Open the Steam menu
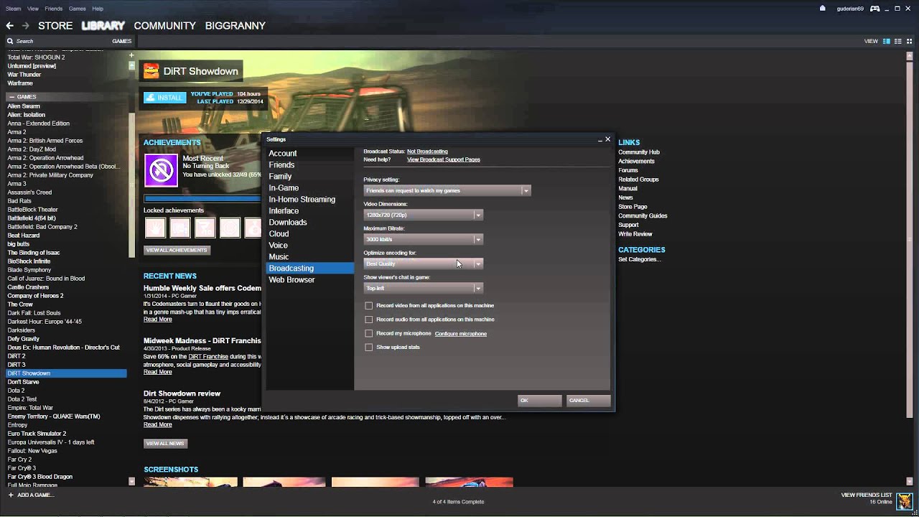 click(14, 9)
